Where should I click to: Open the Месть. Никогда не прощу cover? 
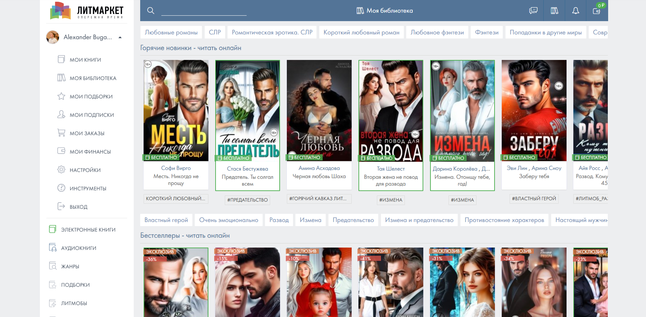[x=176, y=110]
